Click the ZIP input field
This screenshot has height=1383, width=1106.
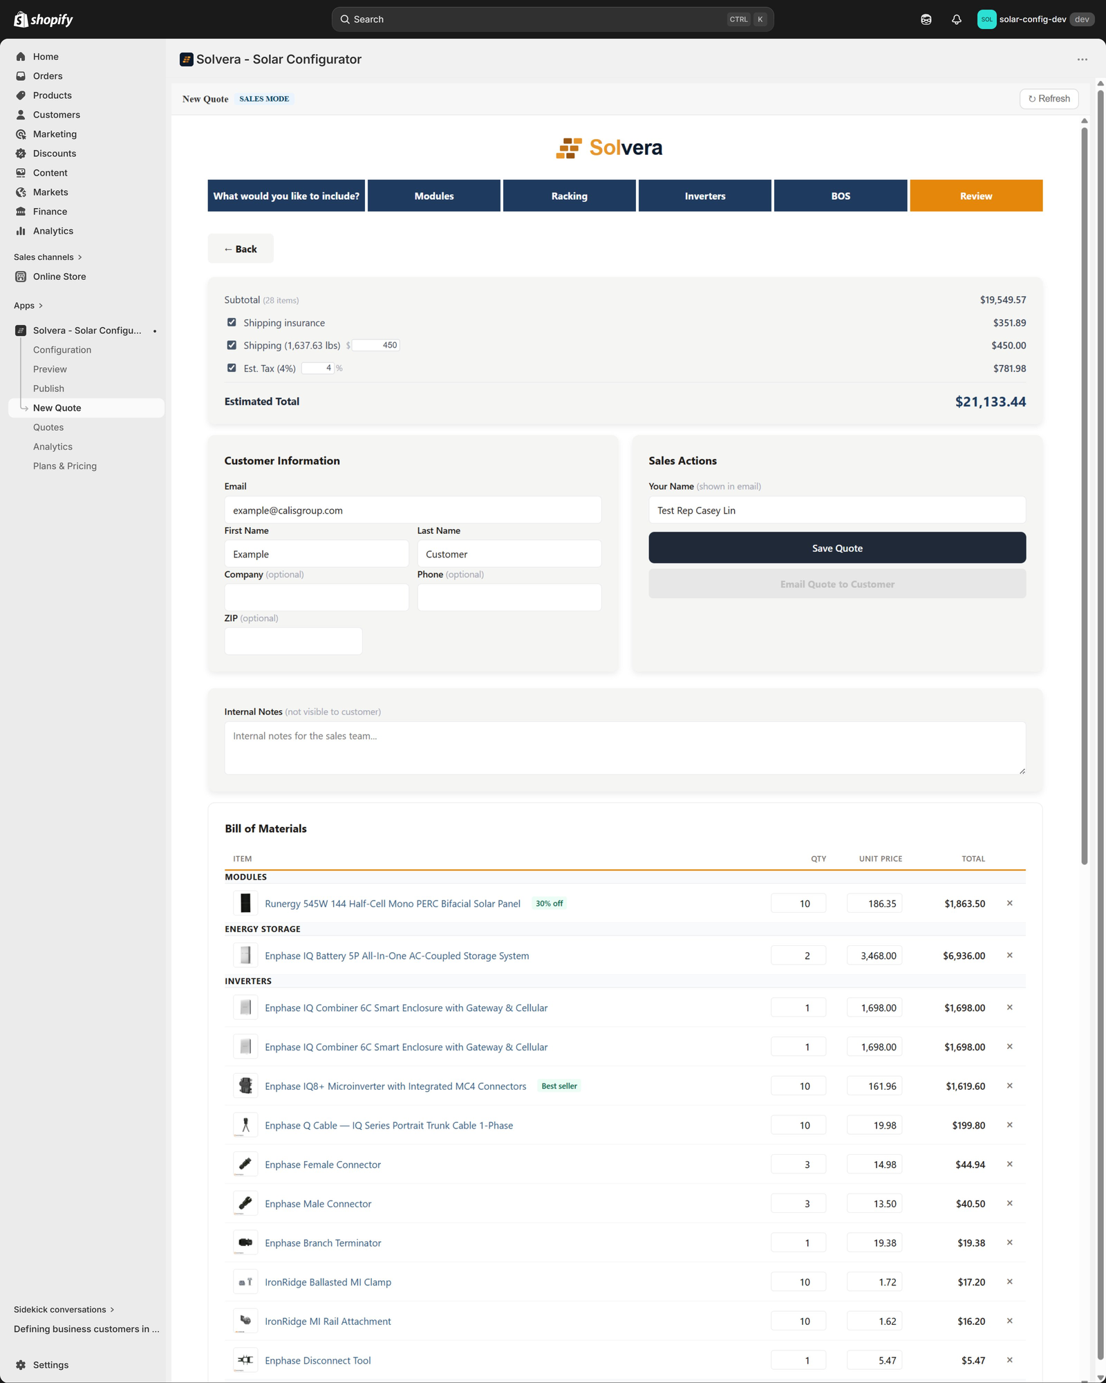pyautogui.click(x=293, y=641)
